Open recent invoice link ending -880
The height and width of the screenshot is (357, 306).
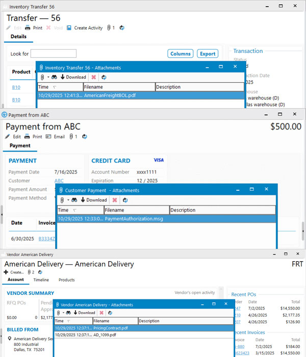240,346
